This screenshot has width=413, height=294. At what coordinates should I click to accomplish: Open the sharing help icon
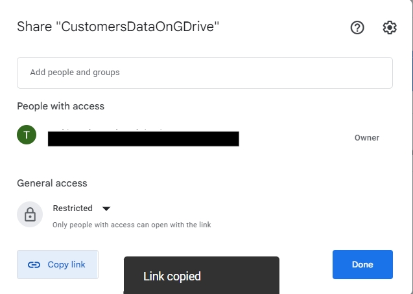pyautogui.click(x=357, y=28)
